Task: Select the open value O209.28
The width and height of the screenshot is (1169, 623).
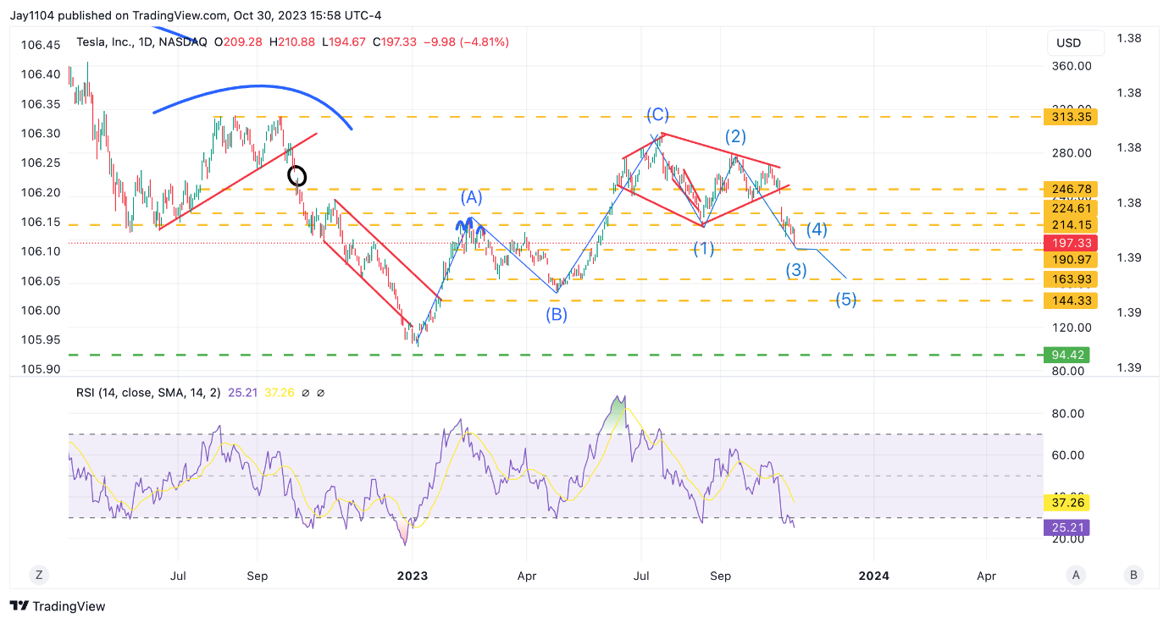Action: point(238,41)
